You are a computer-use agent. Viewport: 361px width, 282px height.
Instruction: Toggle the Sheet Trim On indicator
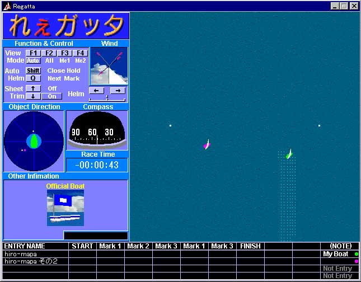(52, 96)
